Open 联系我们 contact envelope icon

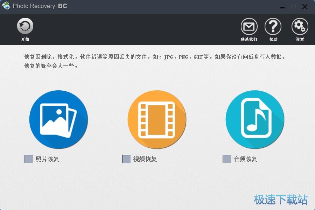[249, 27]
